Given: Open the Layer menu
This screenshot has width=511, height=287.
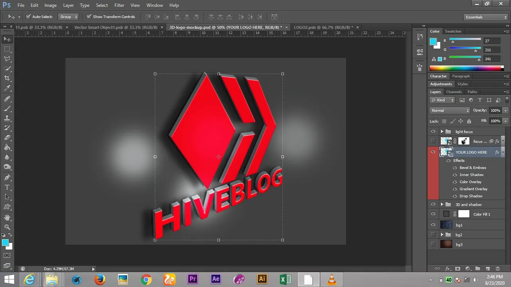Looking at the screenshot, I should tap(68, 5).
